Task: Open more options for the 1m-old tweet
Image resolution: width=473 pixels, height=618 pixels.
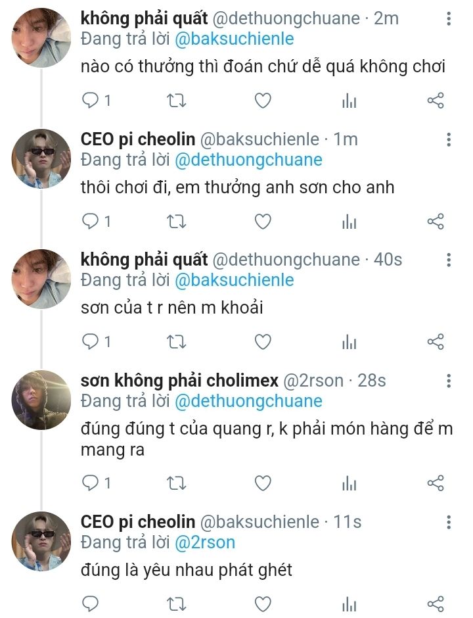Action: point(449,139)
